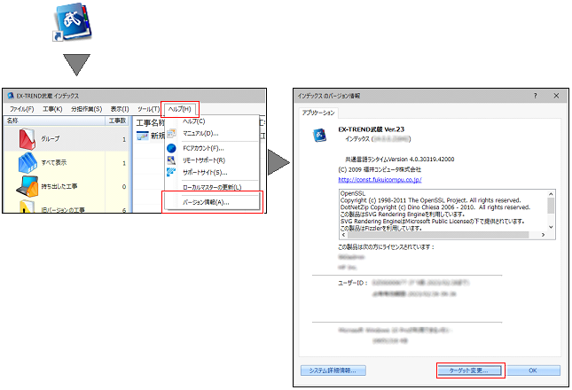Select マニュアル(D)... menu entry

point(200,134)
